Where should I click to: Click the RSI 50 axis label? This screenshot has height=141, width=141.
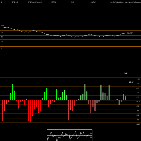coord(2,37)
